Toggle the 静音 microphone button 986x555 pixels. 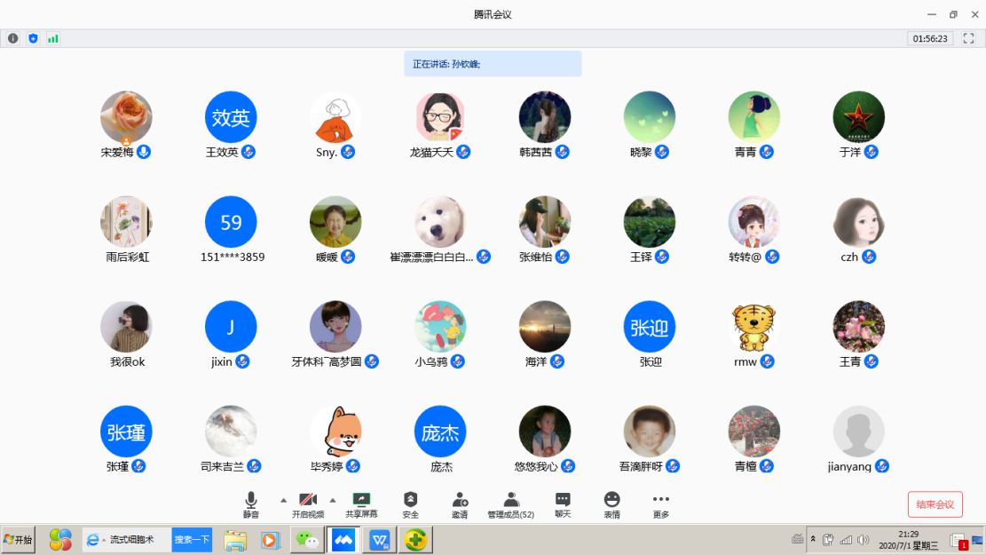click(x=251, y=504)
